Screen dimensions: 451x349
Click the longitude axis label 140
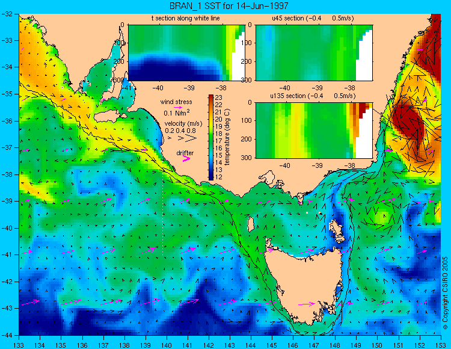click(x=167, y=345)
